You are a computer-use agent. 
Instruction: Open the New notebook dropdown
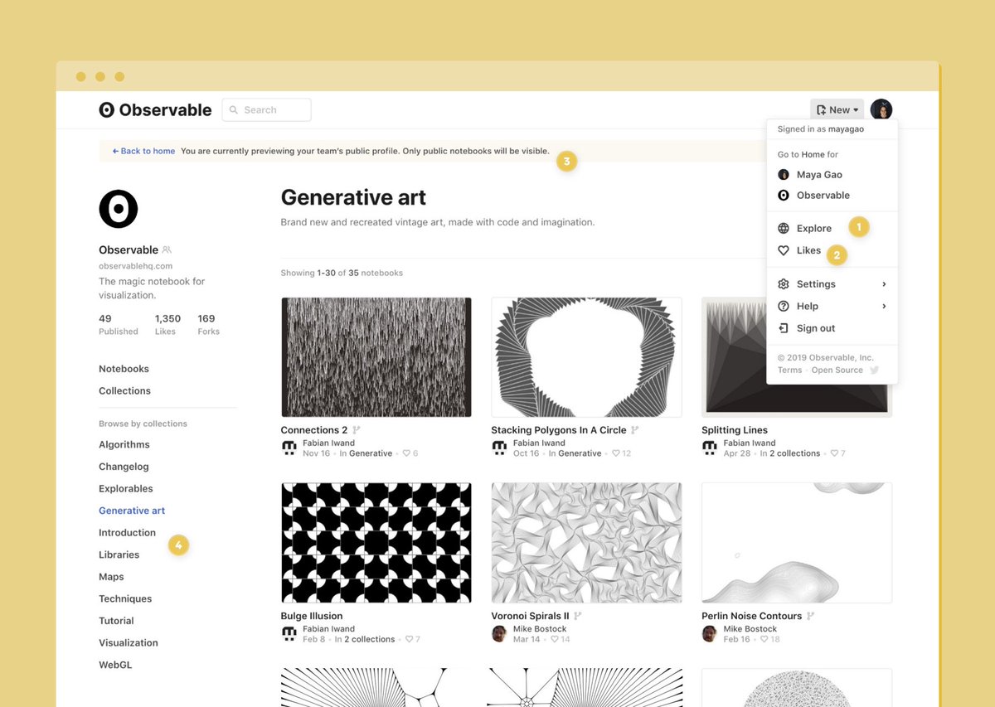[x=837, y=109]
